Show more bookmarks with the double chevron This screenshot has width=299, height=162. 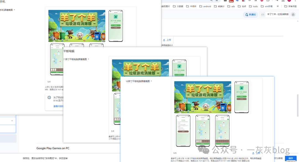[277, 6]
